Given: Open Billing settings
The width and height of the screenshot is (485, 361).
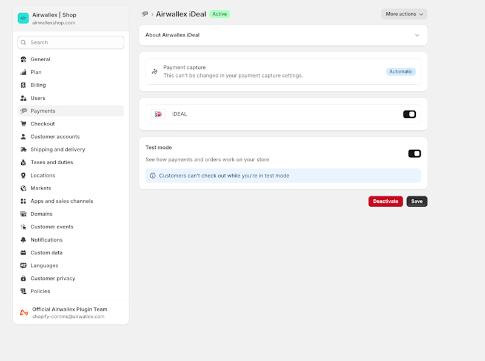Looking at the screenshot, I should 71,85.
